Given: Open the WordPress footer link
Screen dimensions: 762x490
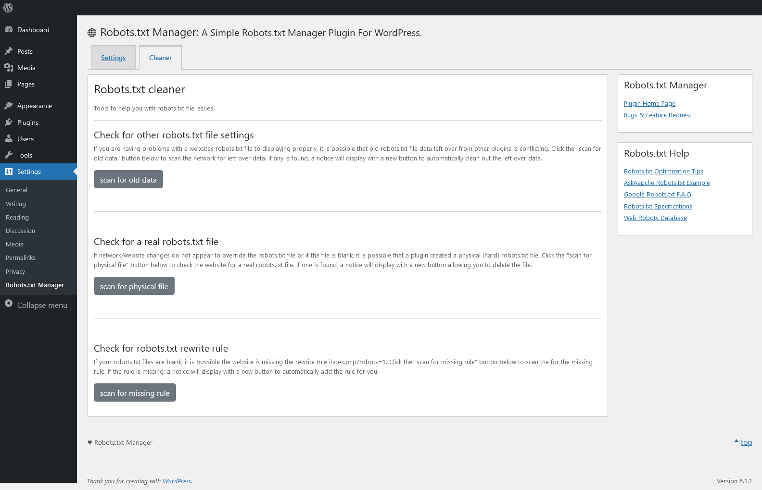Looking at the screenshot, I should (x=177, y=481).
